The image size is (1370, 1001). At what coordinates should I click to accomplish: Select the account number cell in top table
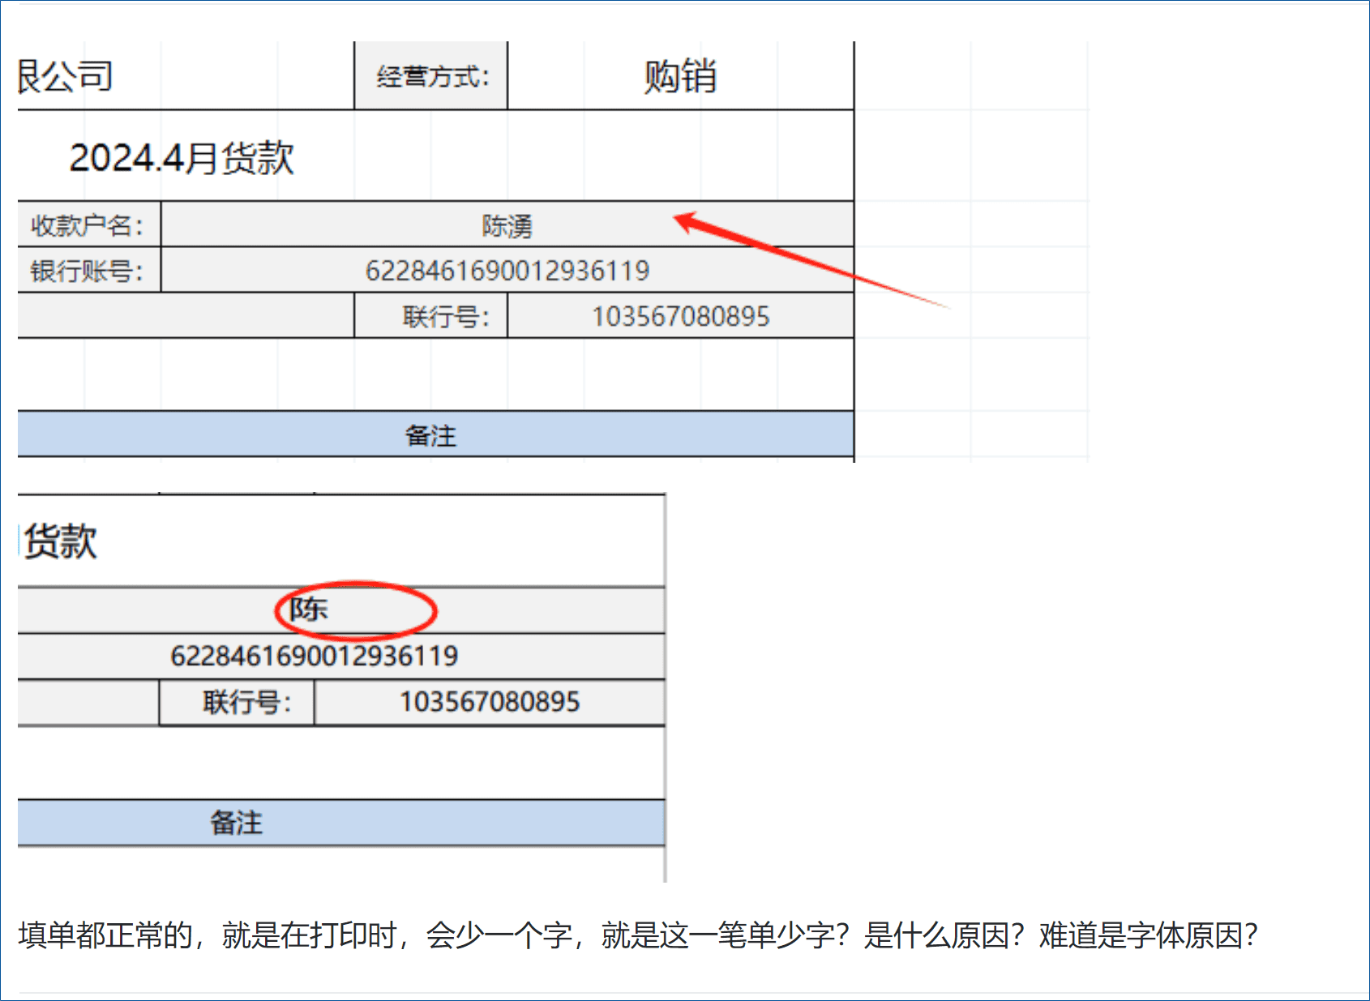(507, 270)
